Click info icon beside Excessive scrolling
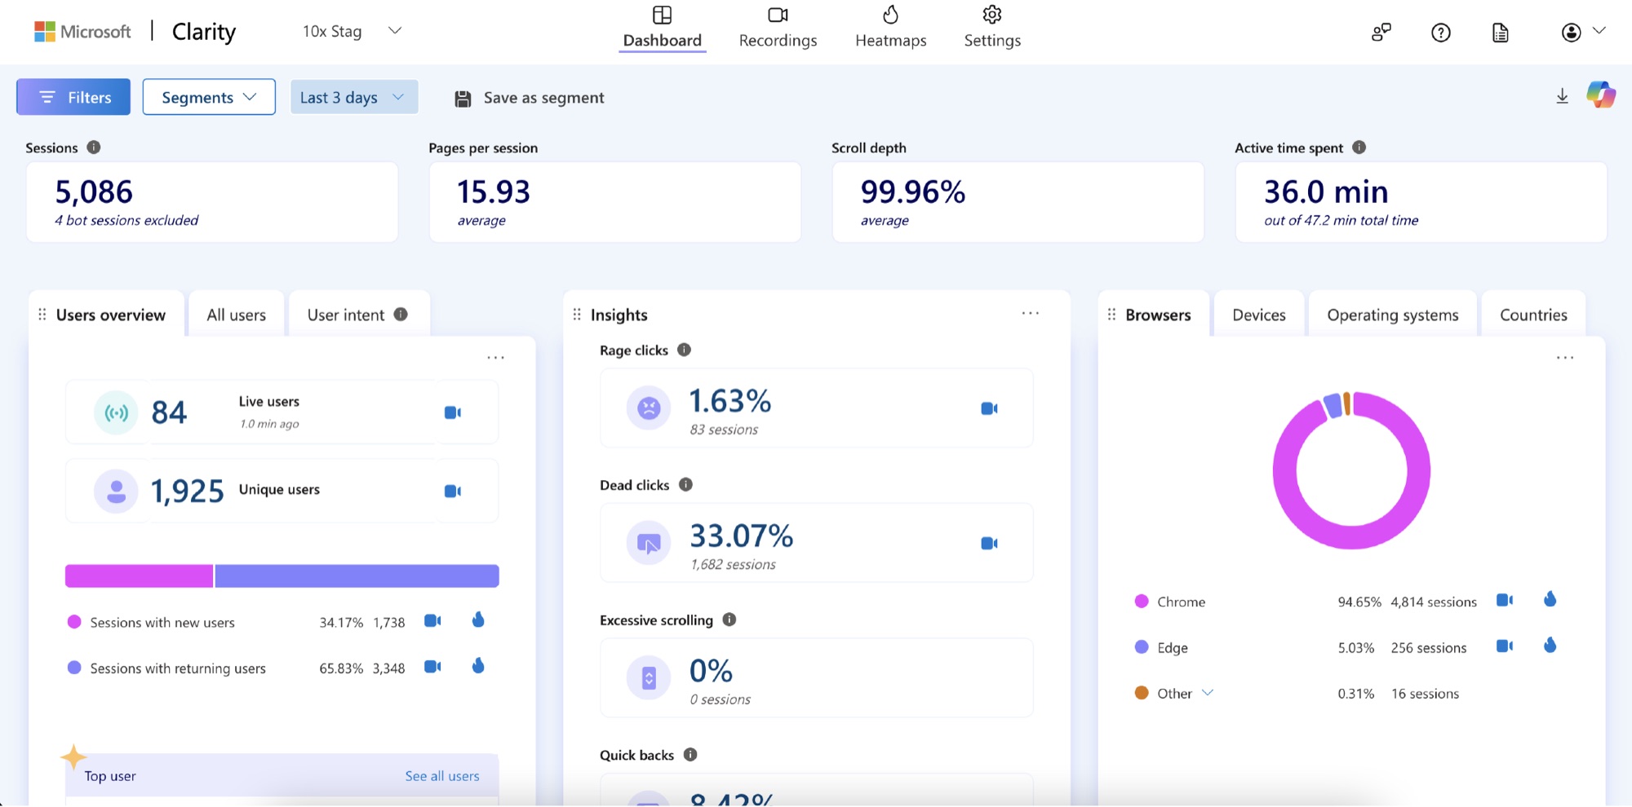Viewport: 1632px width, 807px height. (x=730, y=620)
